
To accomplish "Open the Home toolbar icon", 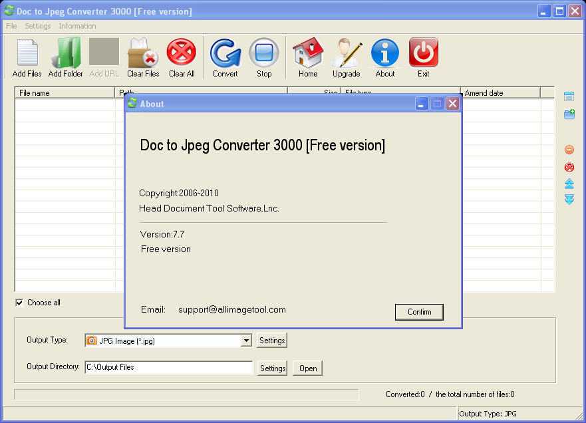I will tap(308, 53).
